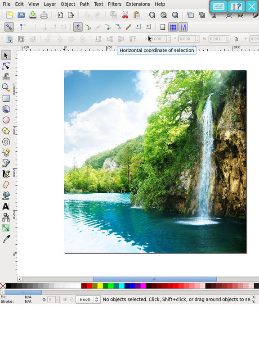The width and height of the screenshot is (259, 346).
Task: Select all in all layers icon
Action: pos(21,39)
